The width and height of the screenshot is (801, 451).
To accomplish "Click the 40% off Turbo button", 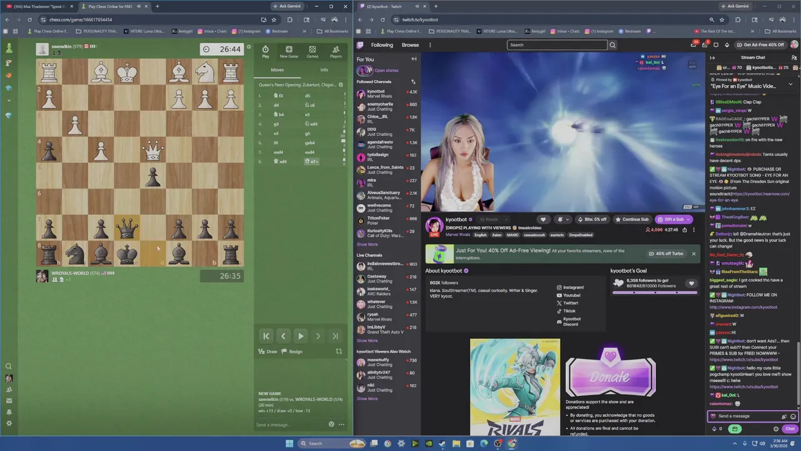I will [x=666, y=254].
